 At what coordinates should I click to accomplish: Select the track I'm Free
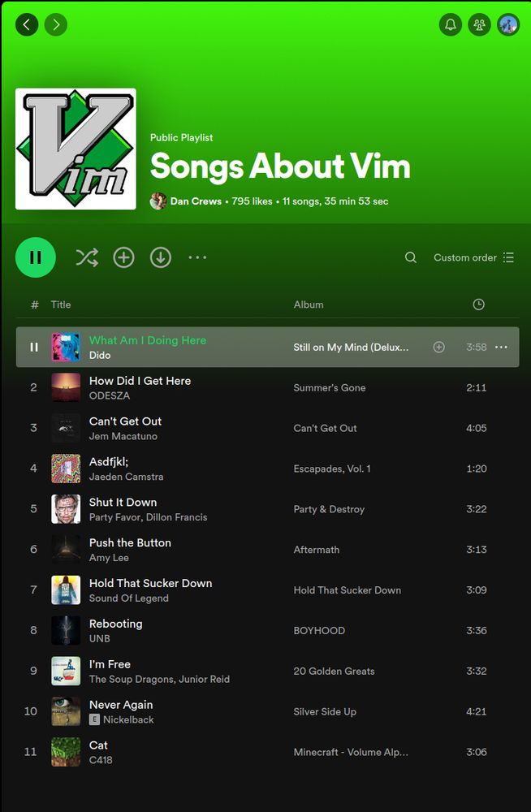pyautogui.click(x=110, y=664)
